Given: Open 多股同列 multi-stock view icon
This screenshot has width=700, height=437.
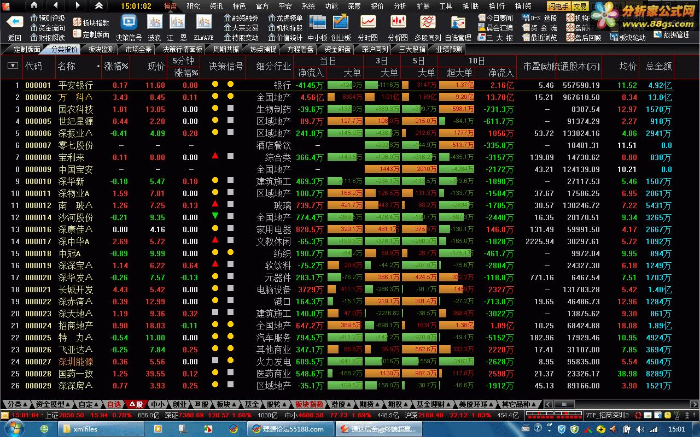Looking at the screenshot, I should coord(428,22).
